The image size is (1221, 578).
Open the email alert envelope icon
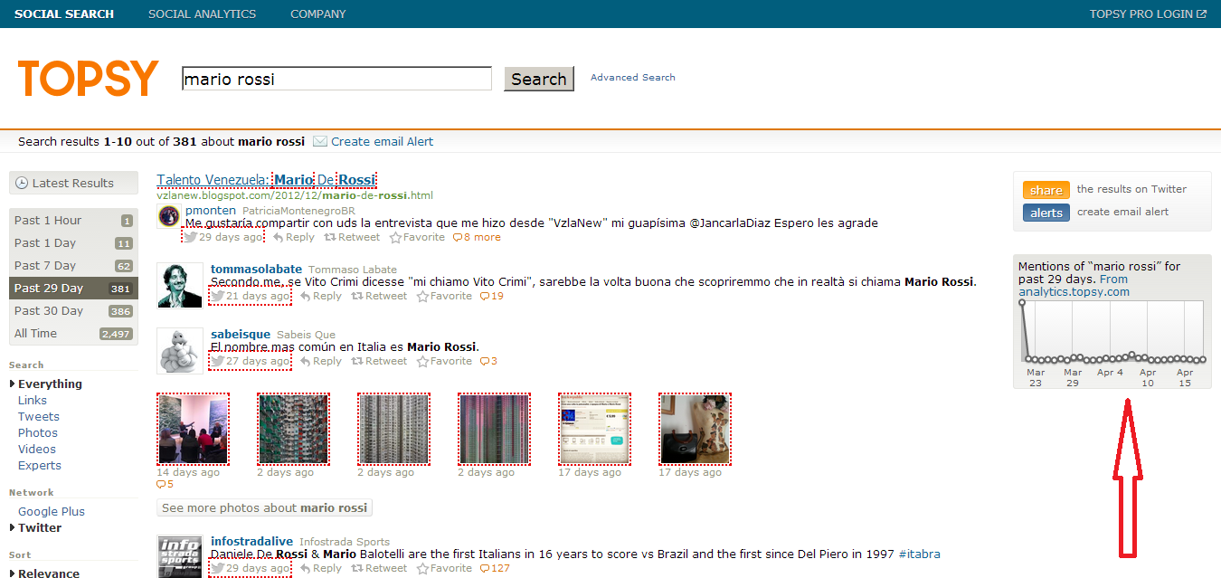[x=320, y=141]
